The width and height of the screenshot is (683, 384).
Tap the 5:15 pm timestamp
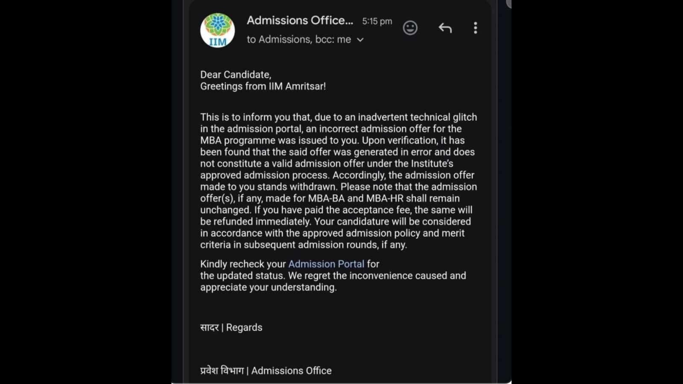pyautogui.click(x=377, y=21)
